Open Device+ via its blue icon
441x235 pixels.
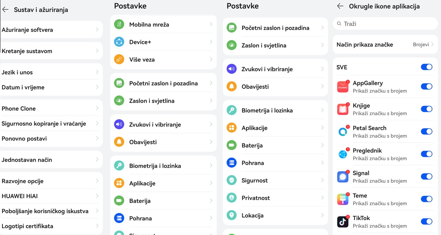(119, 42)
